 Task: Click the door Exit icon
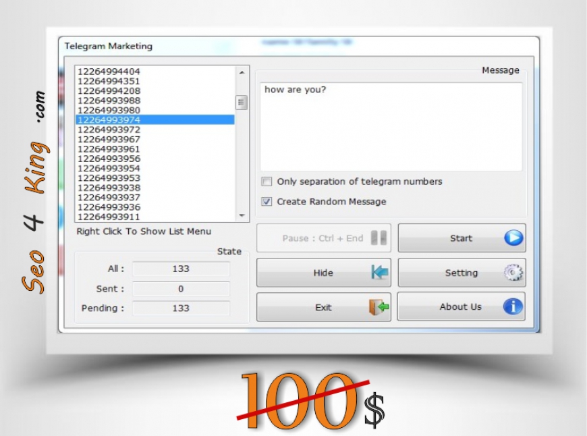coord(379,307)
